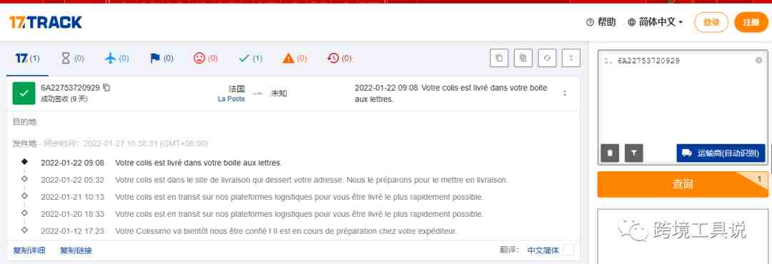Filter by sad face undelivered status
This screenshot has width=772, height=264.
205,58
